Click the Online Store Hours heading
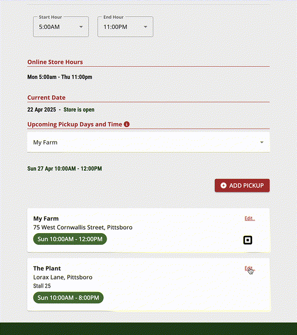 [x=55, y=62]
